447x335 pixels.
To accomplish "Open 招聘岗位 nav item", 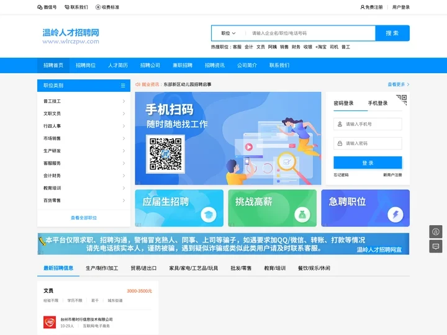I will pyautogui.click(x=86, y=66).
